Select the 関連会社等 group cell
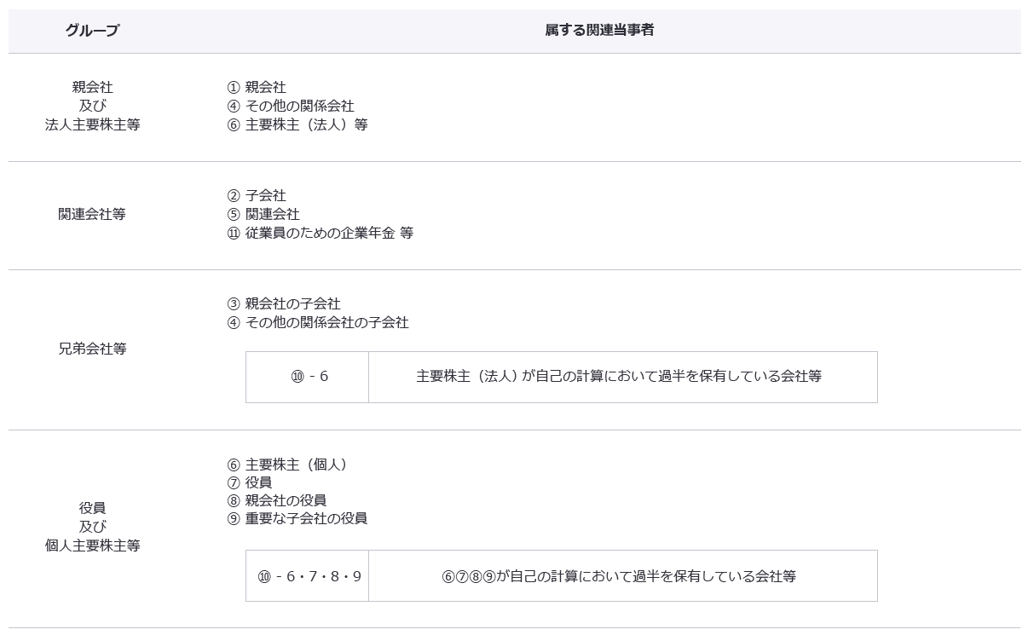Viewport: 1028px width, 635px height. click(92, 215)
